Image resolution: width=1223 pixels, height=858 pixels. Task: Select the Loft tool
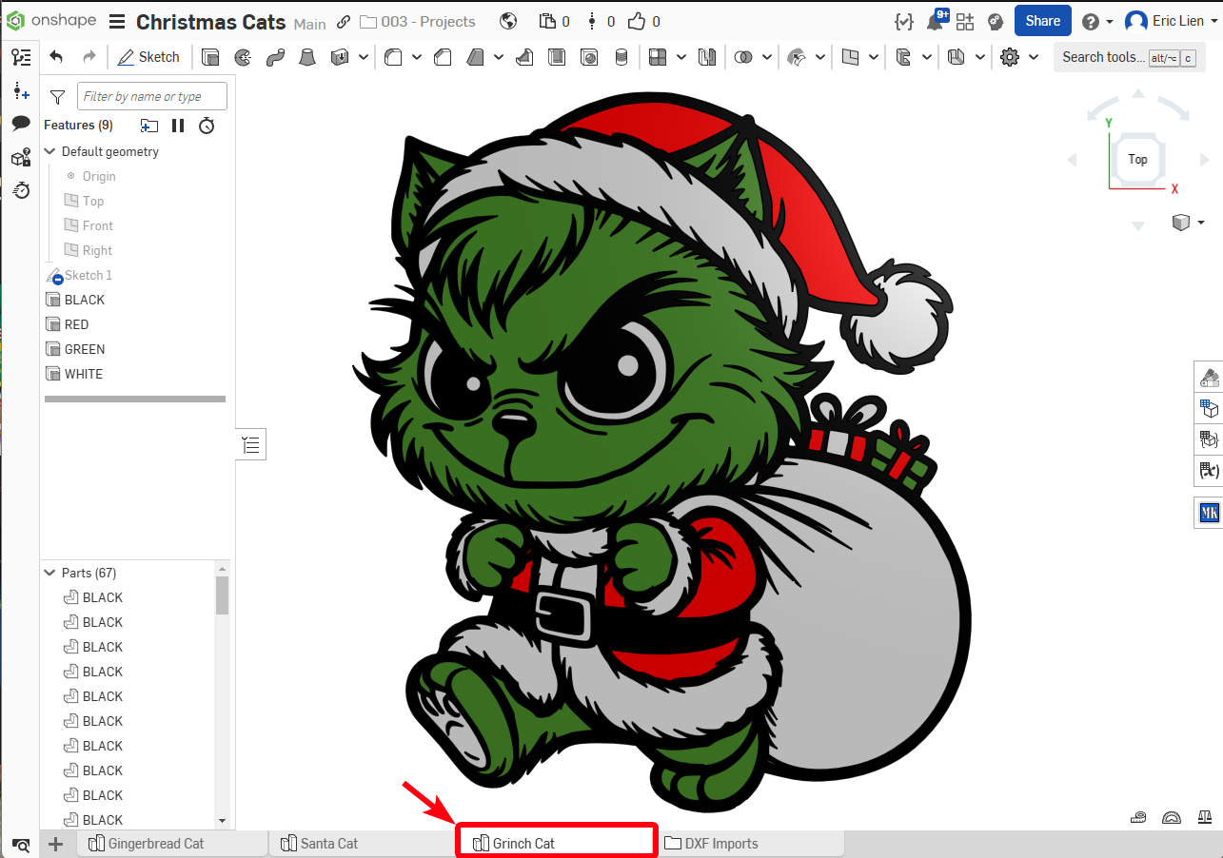click(307, 57)
